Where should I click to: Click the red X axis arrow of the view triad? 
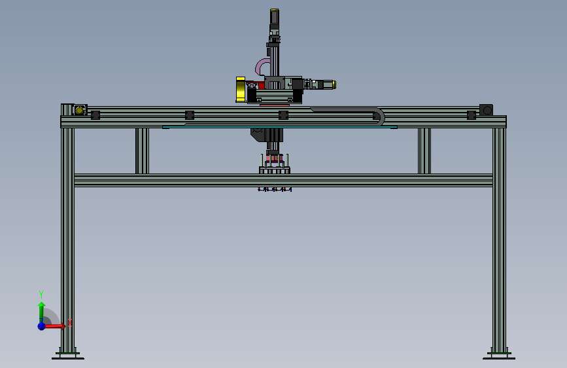(x=55, y=326)
